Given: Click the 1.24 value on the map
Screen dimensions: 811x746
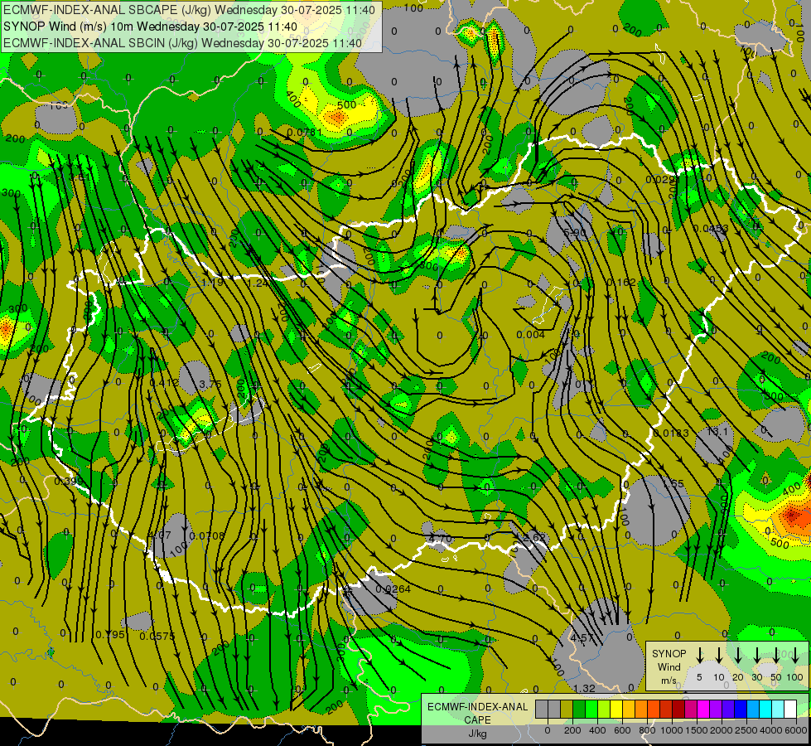Looking at the screenshot, I should pyautogui.click(x=258, y=283).
